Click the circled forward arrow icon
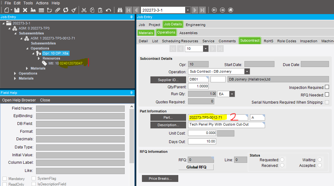Image resolution: width=334 pixels, height=186 pixels. click(222, 10)
